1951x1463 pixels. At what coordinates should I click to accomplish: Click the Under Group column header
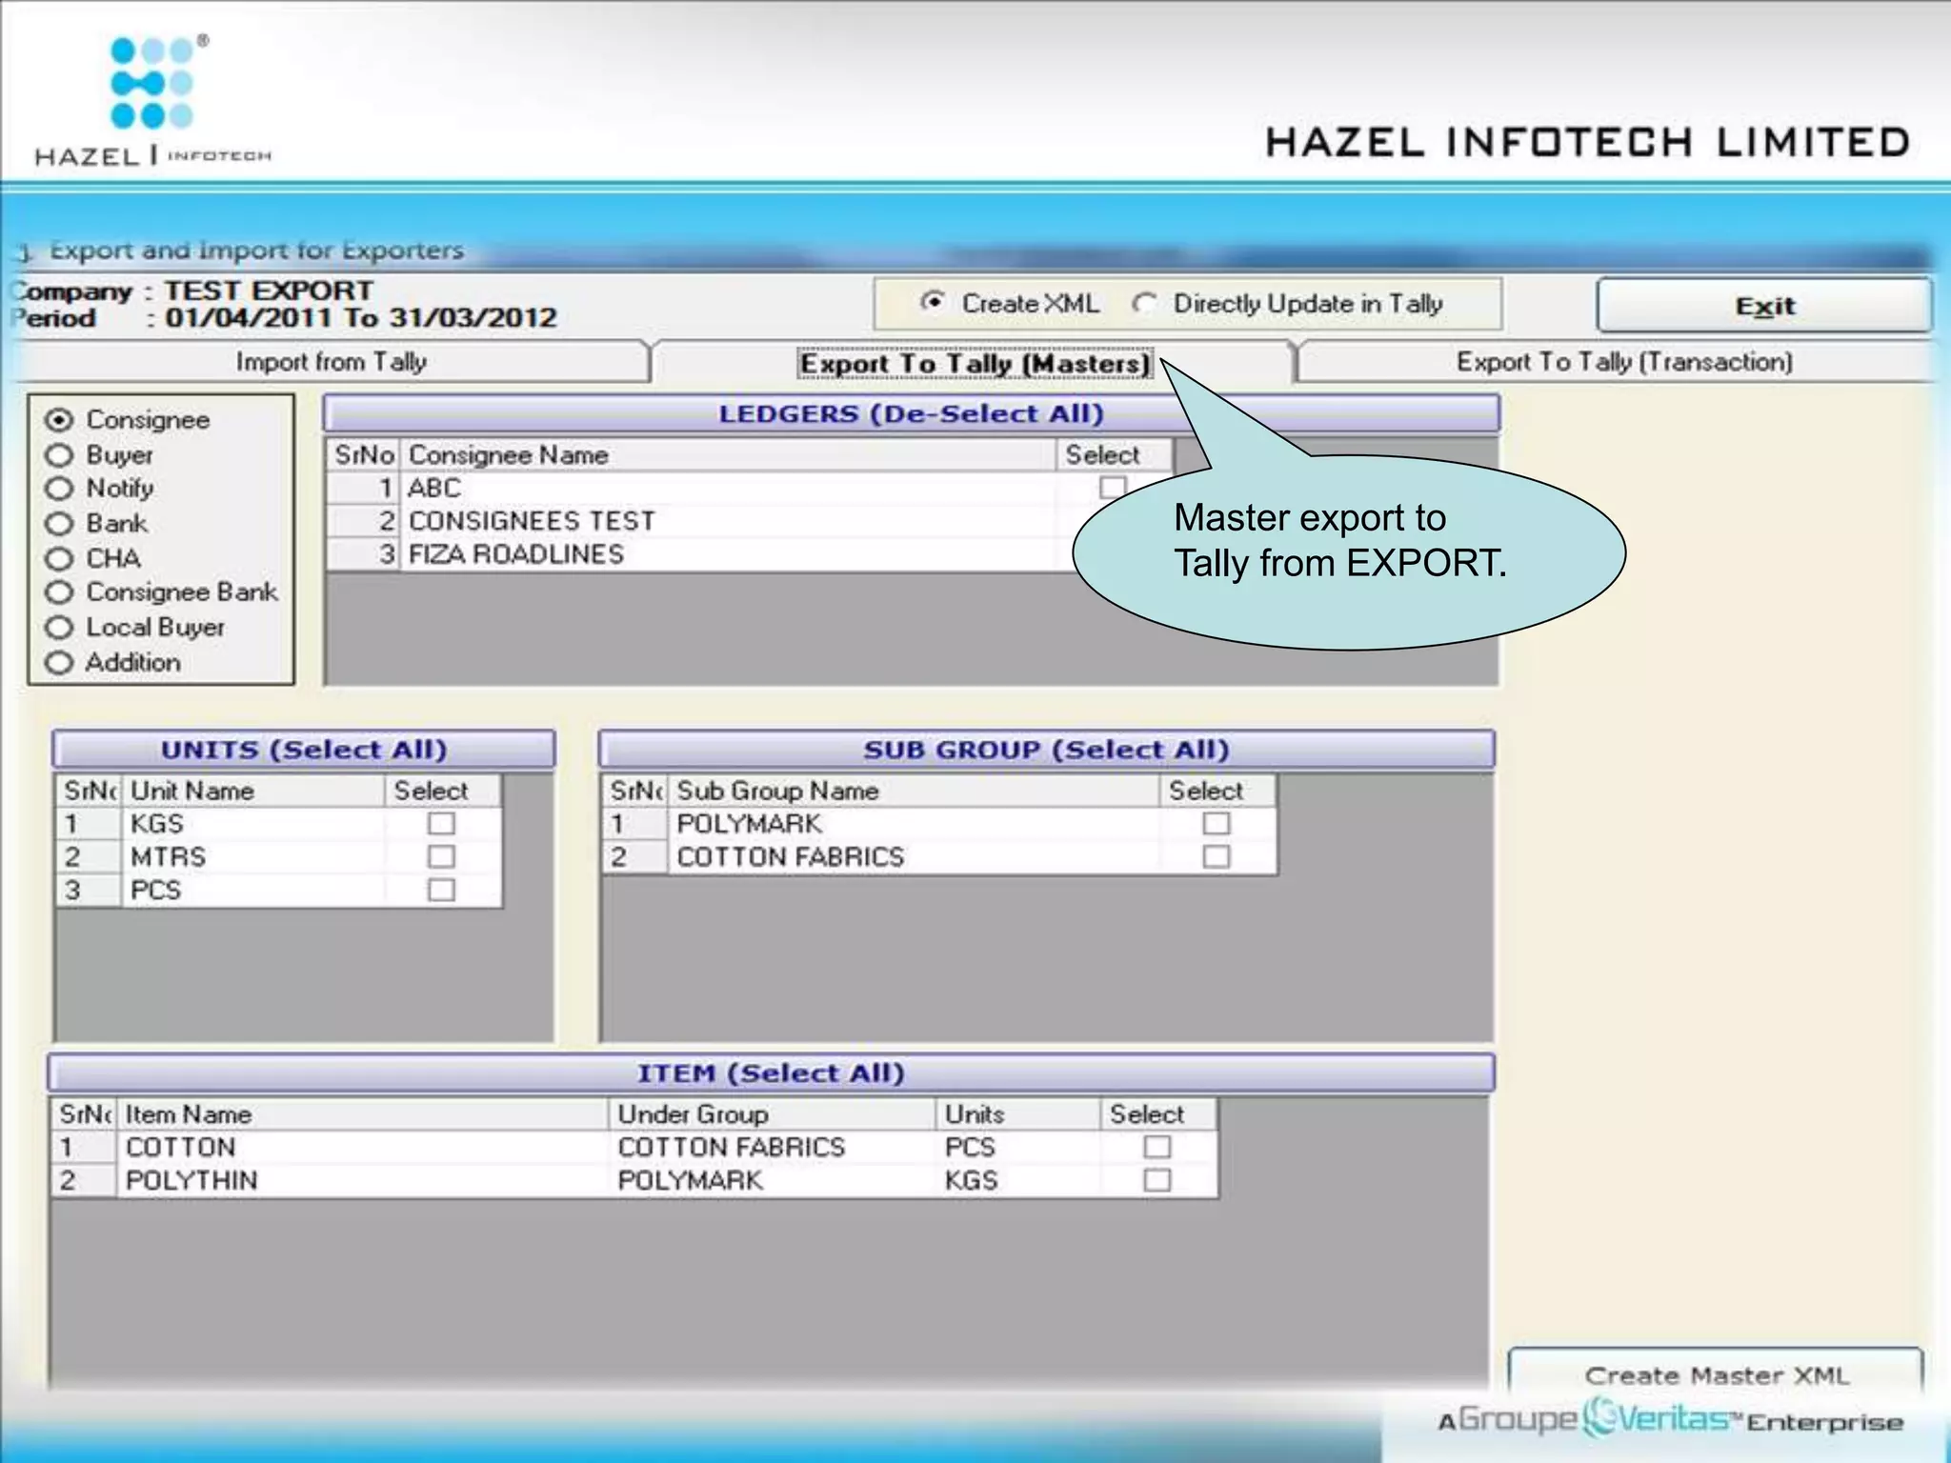pyautogui.click(x=773, y=1114)
